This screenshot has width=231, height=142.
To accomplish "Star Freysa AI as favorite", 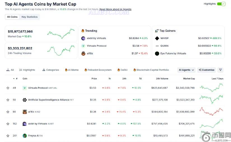I will 8,136.
